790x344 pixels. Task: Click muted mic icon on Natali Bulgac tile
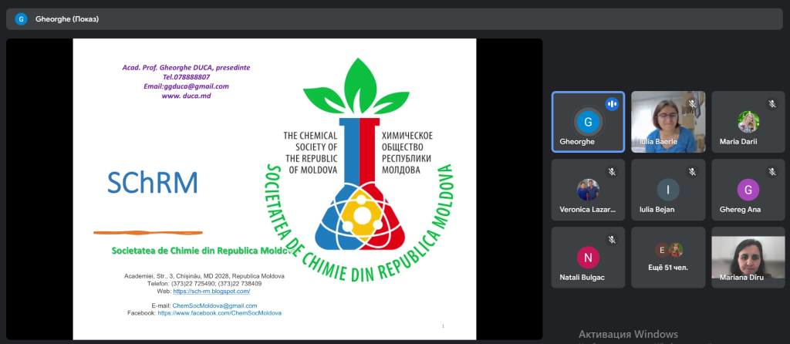pyautogui.click(x=612, y=240)
